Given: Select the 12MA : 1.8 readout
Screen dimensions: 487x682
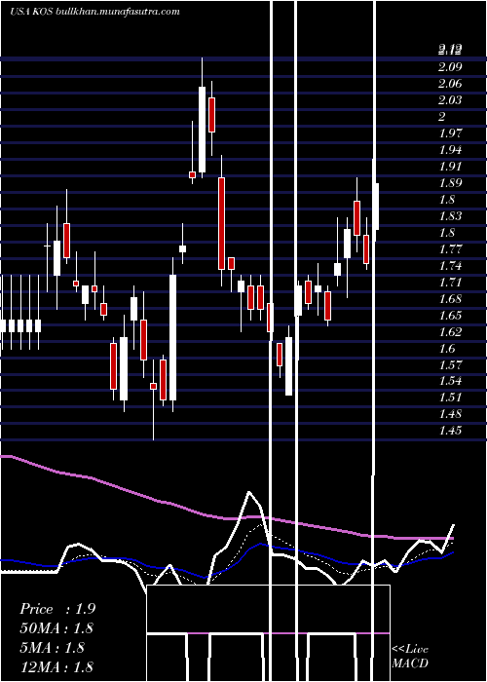Looking at the screenshot, I should [x=56, y=666].
